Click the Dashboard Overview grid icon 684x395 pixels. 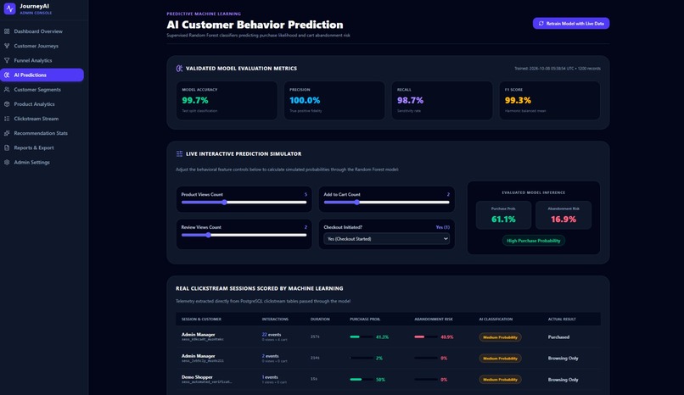tap(7, 31)
